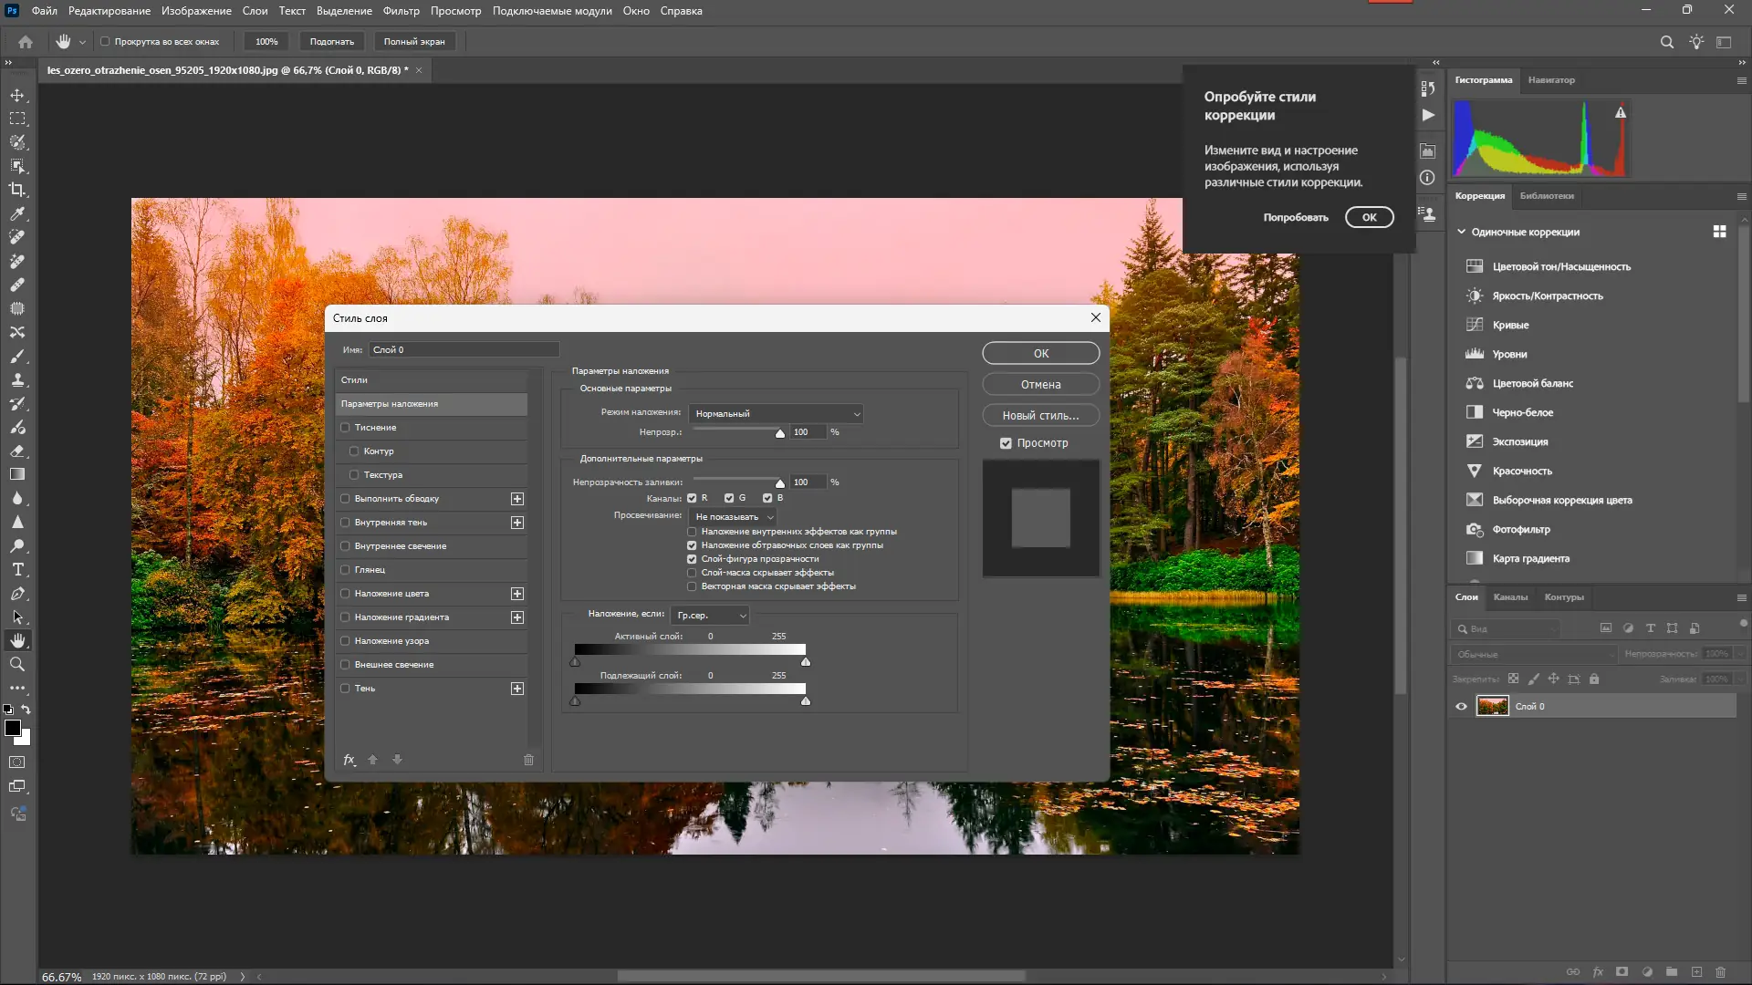Select the Zoom magnifier tool
Image resolution: width=1752 pixels, height=985 pixels.
click(17, 665)
